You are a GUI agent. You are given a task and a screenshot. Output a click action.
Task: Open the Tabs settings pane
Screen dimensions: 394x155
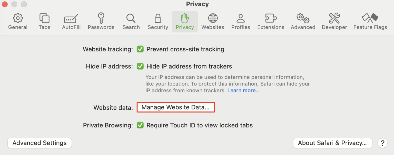pos(44,21)
